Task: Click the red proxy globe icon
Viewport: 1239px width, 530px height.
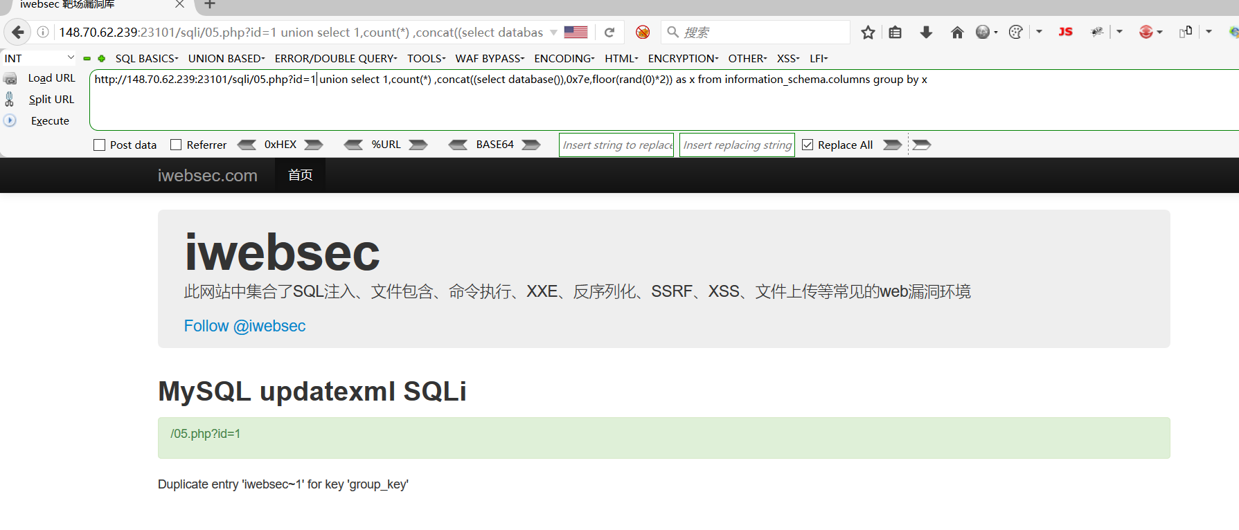Action: click(x=1146, y=32)
